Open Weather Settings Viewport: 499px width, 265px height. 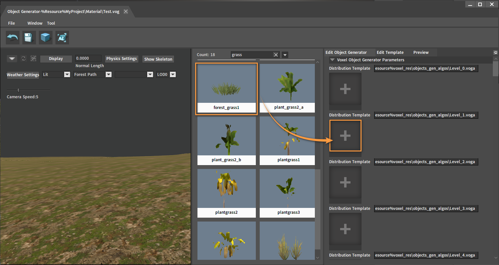23,75
